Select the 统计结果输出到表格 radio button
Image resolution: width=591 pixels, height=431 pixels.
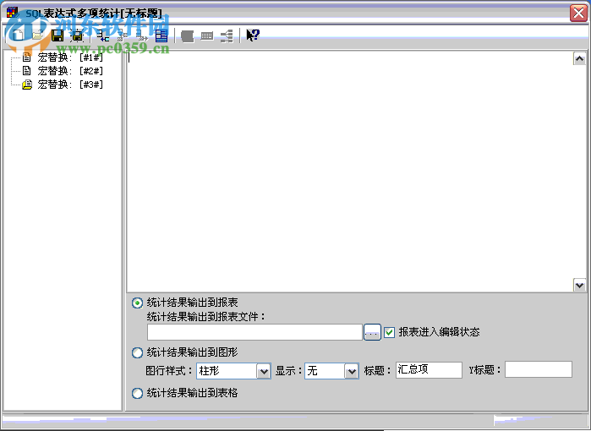[137, 393]
